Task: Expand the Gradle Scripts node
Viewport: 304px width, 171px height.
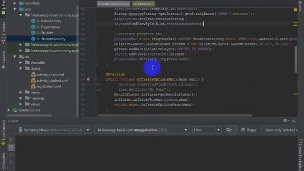Action: coord(9,110)
